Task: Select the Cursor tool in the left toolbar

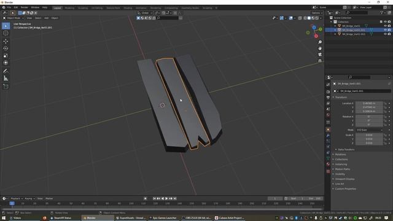Action: coord(6,33)
